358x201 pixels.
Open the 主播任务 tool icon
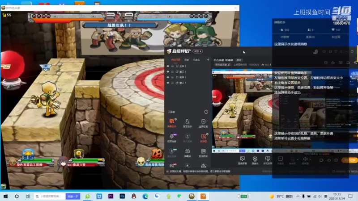point(203,123)
